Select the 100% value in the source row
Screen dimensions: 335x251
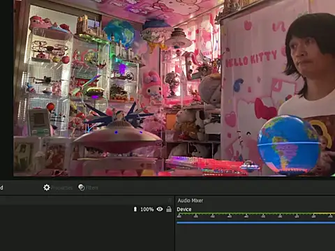147,209
